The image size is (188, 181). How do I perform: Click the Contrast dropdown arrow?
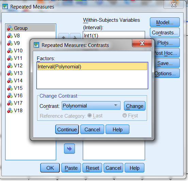(116, 105)
